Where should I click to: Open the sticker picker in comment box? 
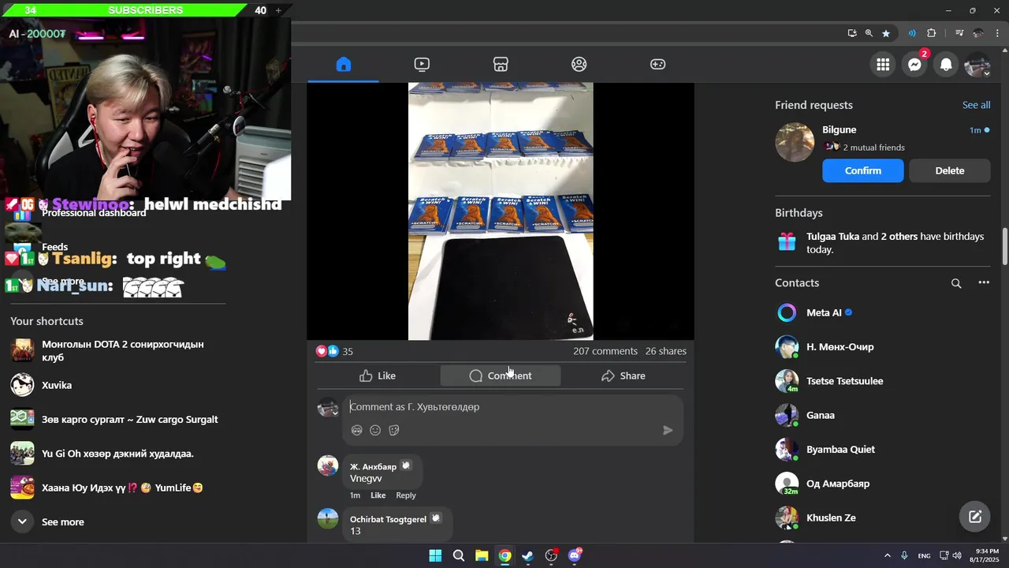click(x=394, y=430)
